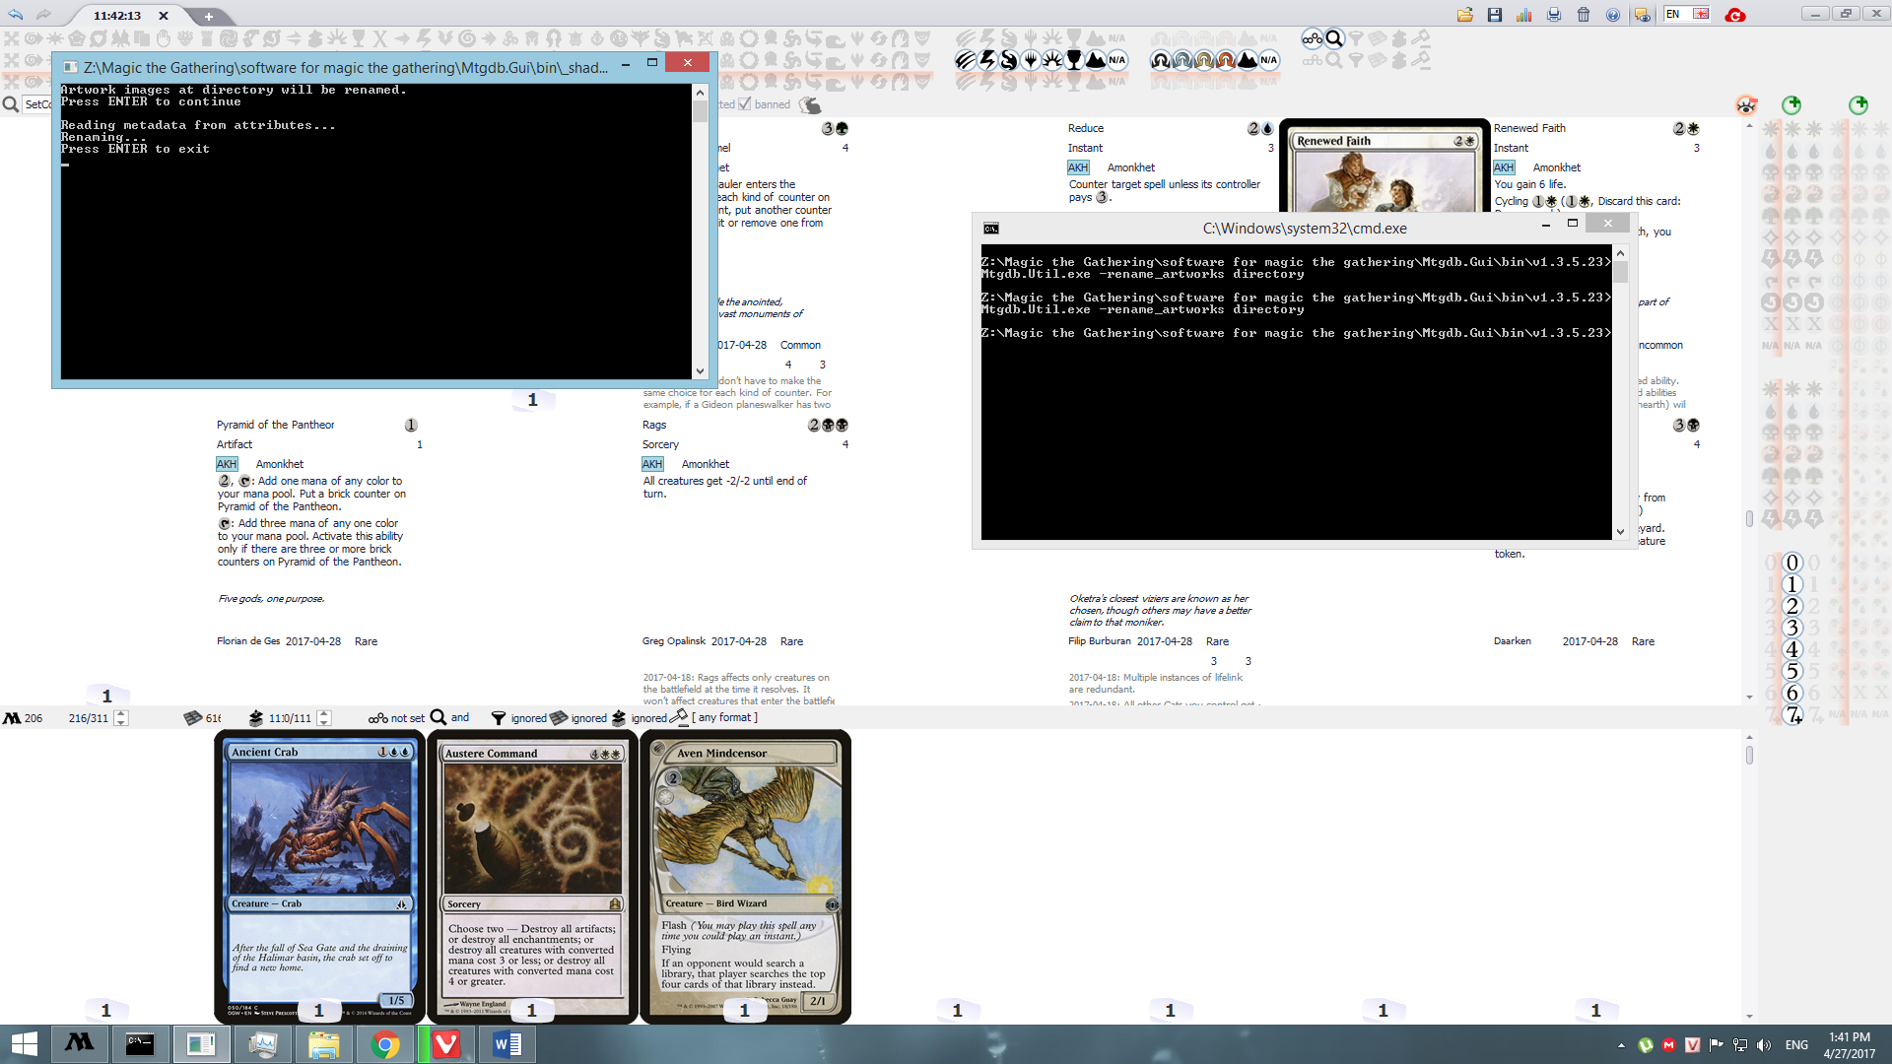
Task: Open the EN language selector dropdown
Action: click(1687, 14)
